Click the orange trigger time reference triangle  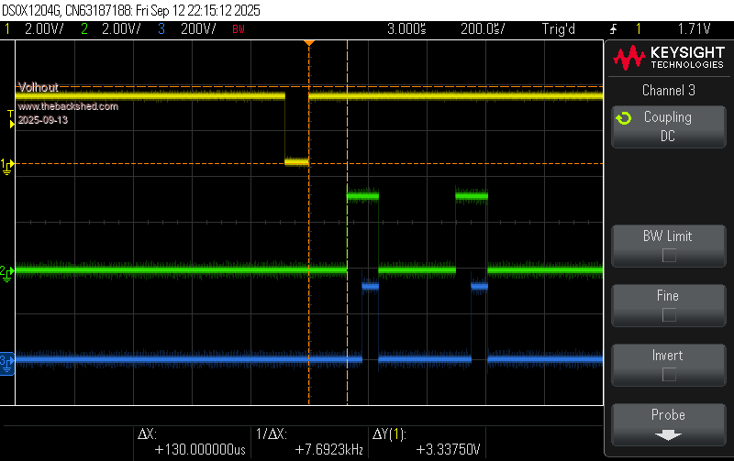[x=309, y=43]
